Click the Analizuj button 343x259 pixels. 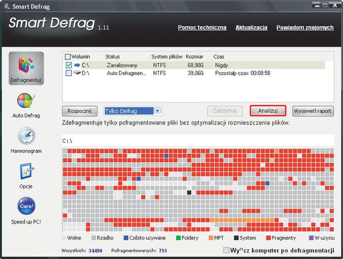[x=268, y=111]
